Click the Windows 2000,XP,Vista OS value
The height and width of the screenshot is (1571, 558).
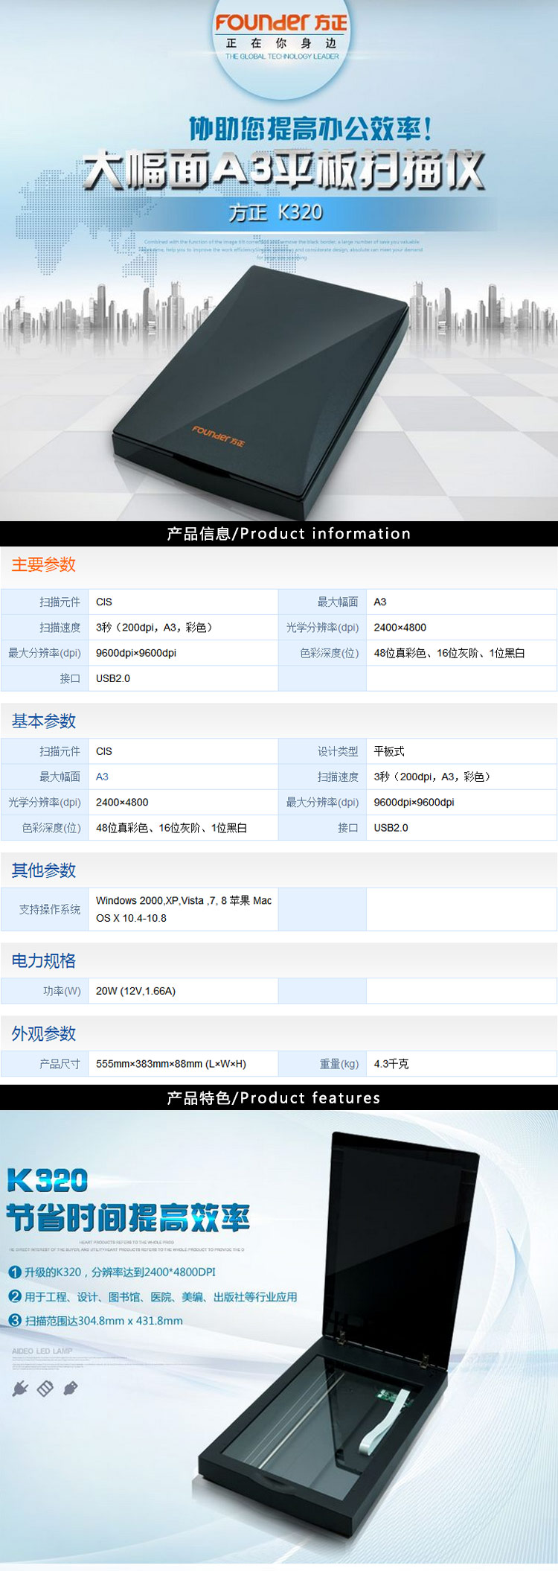point(184,909)
